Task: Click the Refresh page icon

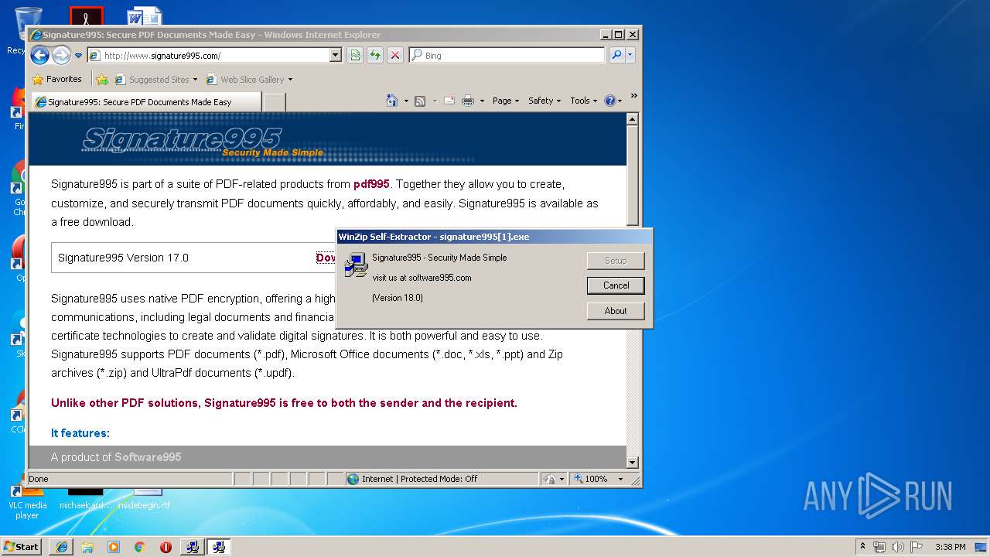Action: tap(375, 56)
